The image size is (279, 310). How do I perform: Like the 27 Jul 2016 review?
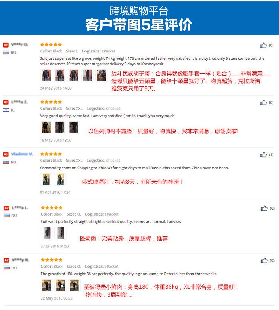pos(264,208)
